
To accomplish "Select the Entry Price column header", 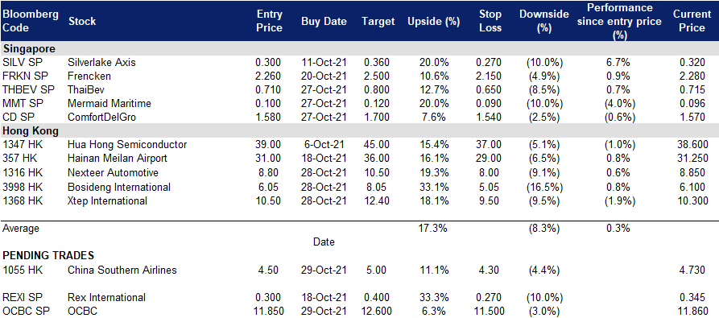I will pyautogui.click(x=270, y=21).
